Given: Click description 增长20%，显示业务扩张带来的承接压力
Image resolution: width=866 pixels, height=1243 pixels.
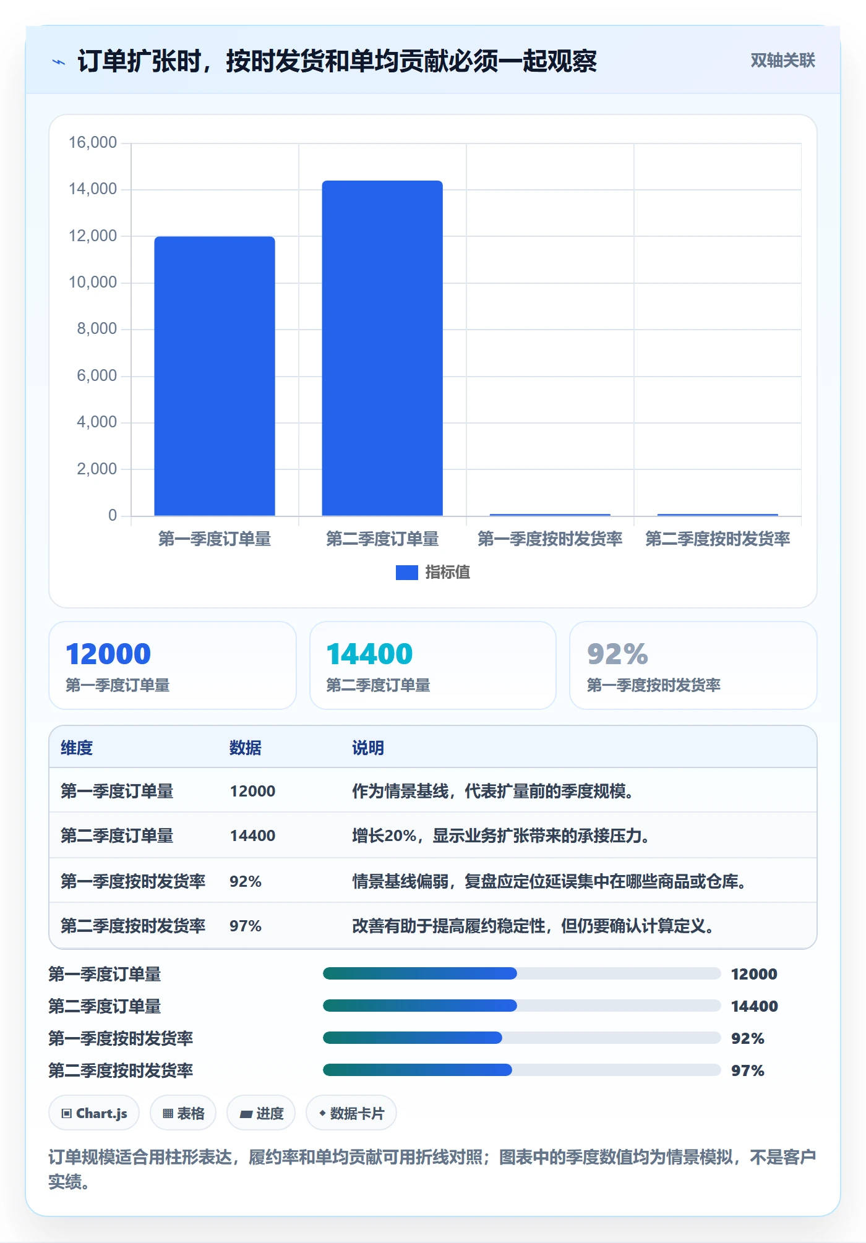Looking at the screenshot, I should tap(500, 835).
